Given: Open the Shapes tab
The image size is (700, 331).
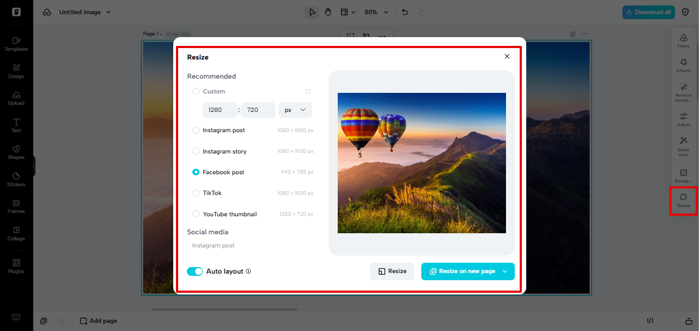Looking at the screenshot, I should coord(16,152).
